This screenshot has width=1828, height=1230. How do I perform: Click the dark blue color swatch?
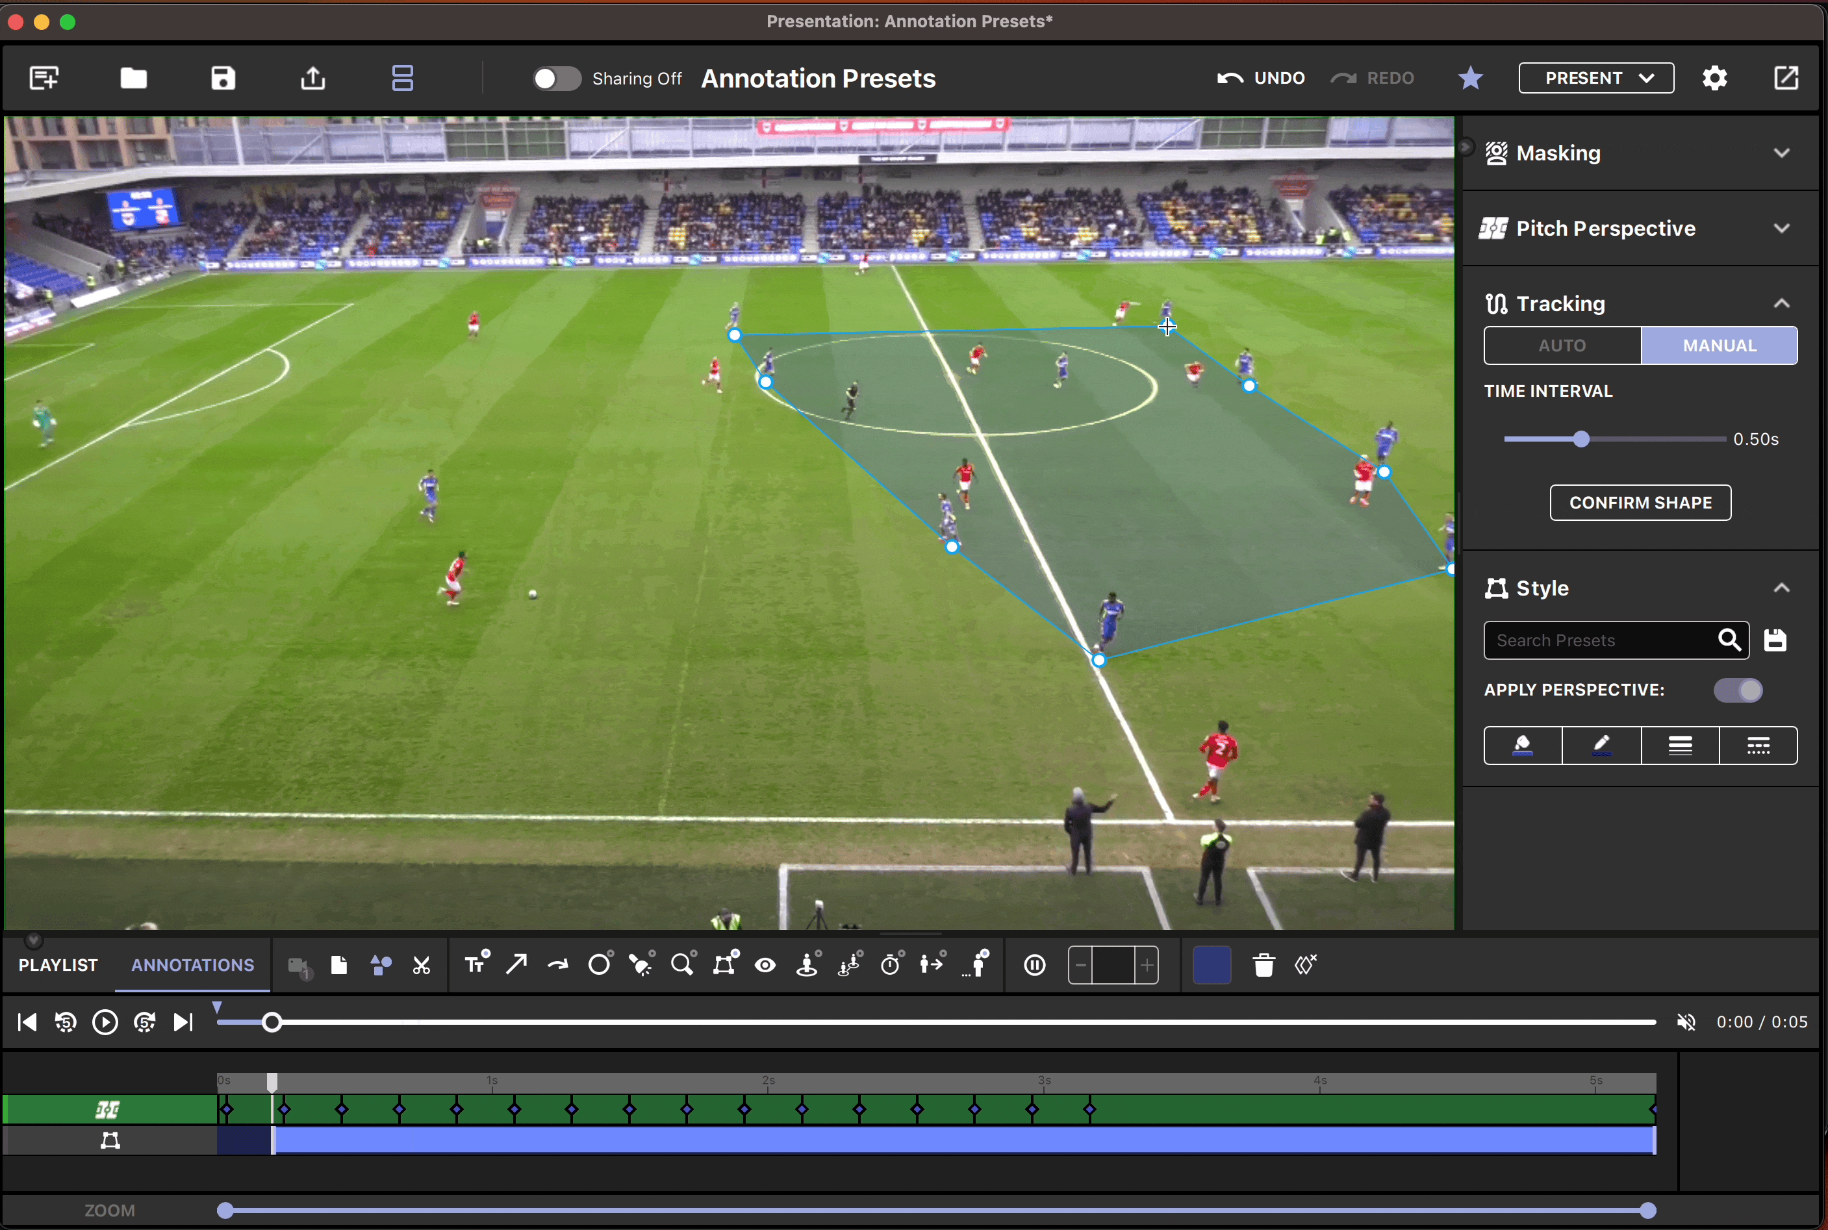tap(1212, 965)
